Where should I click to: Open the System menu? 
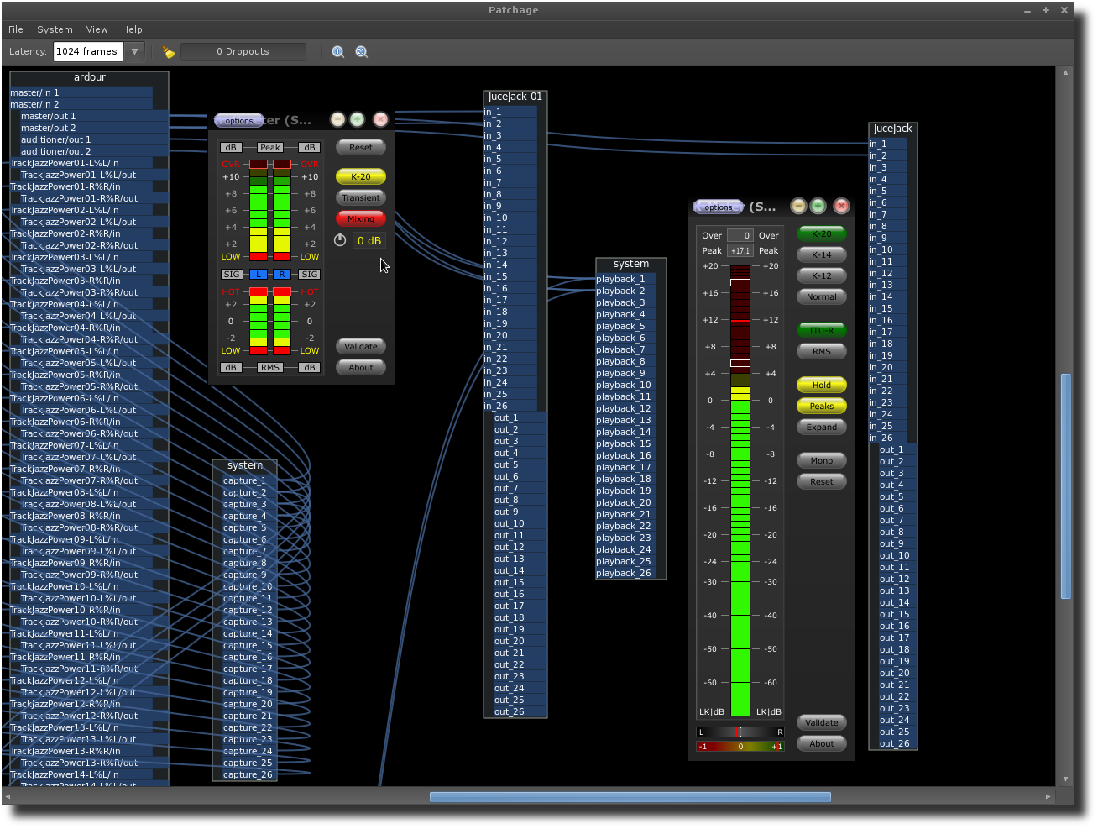55,29
